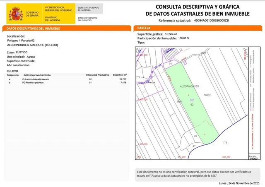Select subparcela b Prados o praderas row
265x187 pixels.
pos(67,83)
